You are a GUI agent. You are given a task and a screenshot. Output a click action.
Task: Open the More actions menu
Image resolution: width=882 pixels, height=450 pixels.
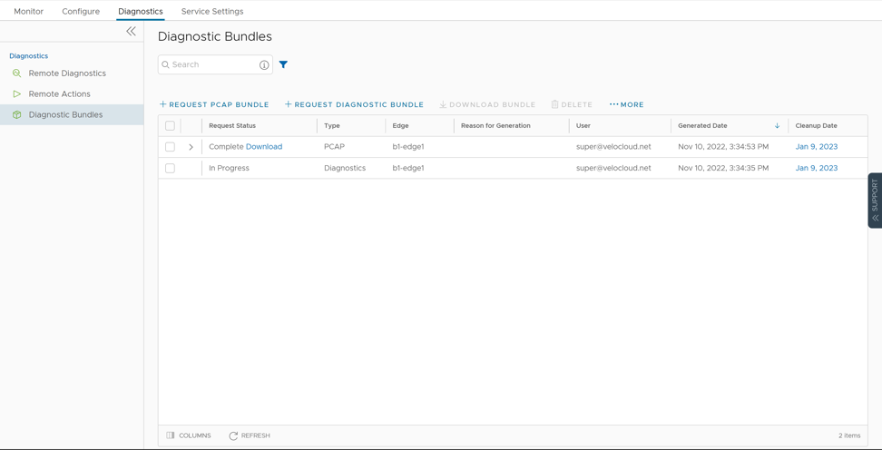[626, 104]
